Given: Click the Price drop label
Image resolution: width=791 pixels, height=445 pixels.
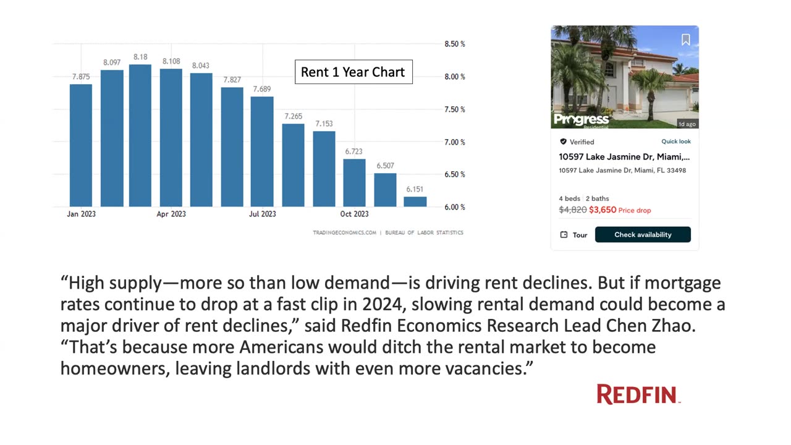Looking at the screenshot, I should pos(635,211).
